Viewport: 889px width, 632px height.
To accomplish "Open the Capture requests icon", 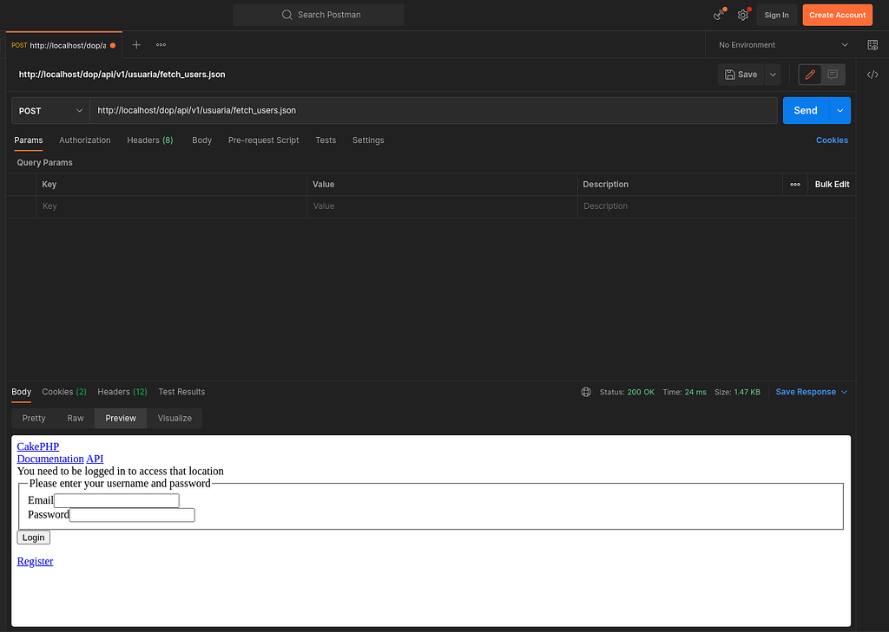I will (717, 15).
